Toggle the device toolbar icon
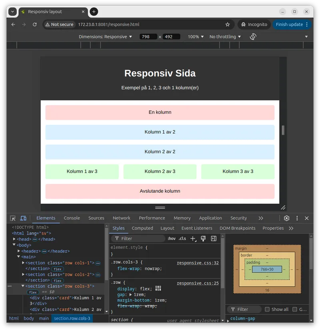 click(23, 218)
